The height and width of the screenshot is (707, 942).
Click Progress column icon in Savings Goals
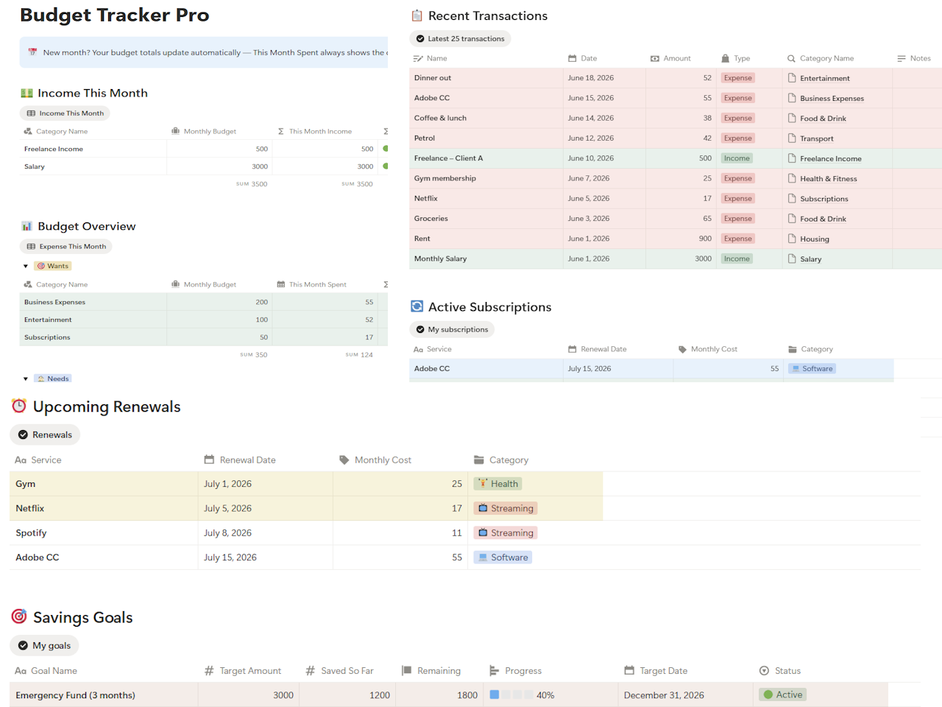494,671
